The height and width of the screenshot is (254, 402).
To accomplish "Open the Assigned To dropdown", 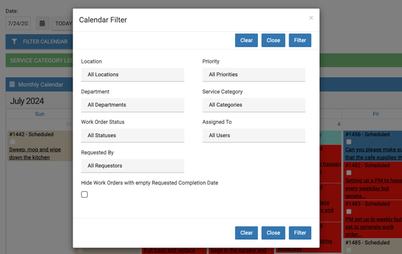I will pos(253,135).
